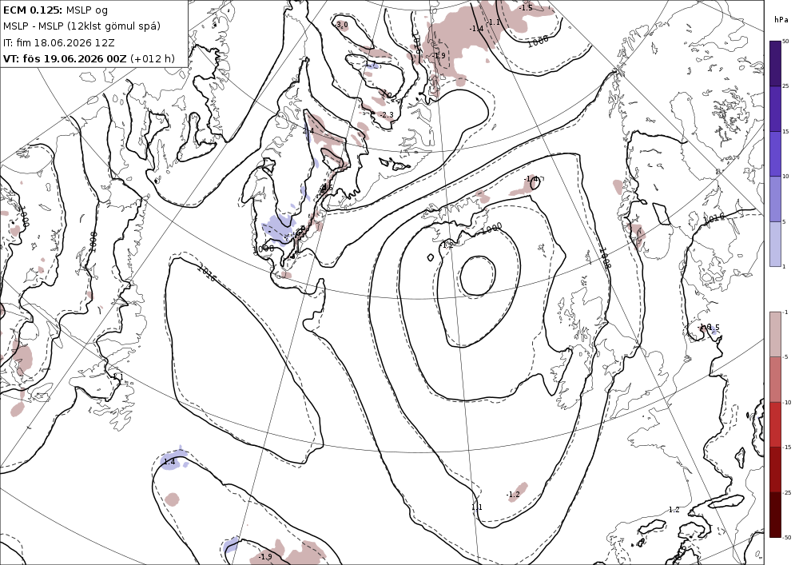Click the -10.5 value label
799x565 pixels.
point(709,328)
